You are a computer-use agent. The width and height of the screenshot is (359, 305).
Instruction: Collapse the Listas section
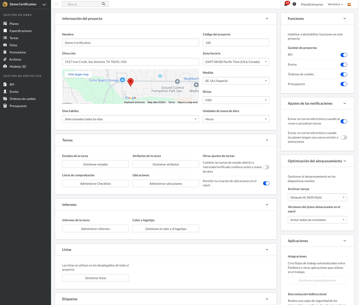[267, 249]
